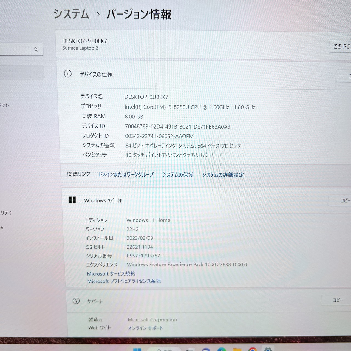Click the question mark icon beside サポート
Screen dimensions: 351x351
pos(76,301)
